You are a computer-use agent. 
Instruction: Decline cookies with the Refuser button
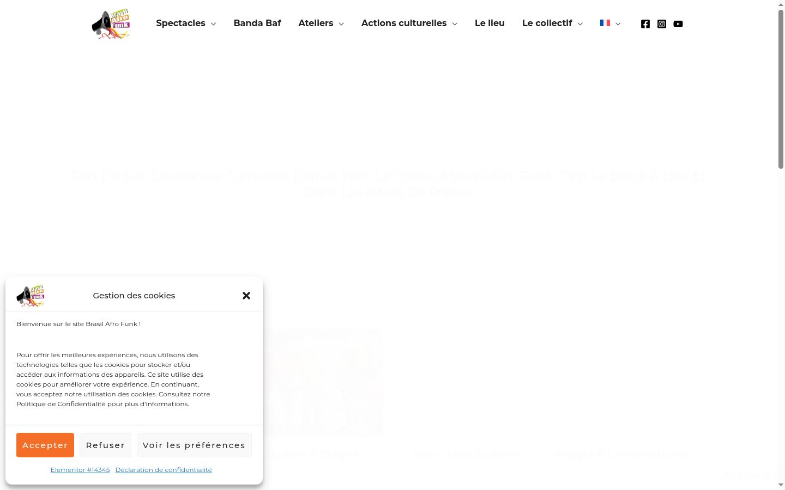105,445
